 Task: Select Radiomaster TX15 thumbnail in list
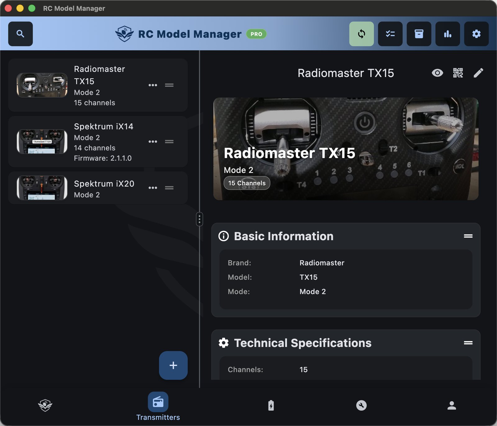click(x=42, y=85)
